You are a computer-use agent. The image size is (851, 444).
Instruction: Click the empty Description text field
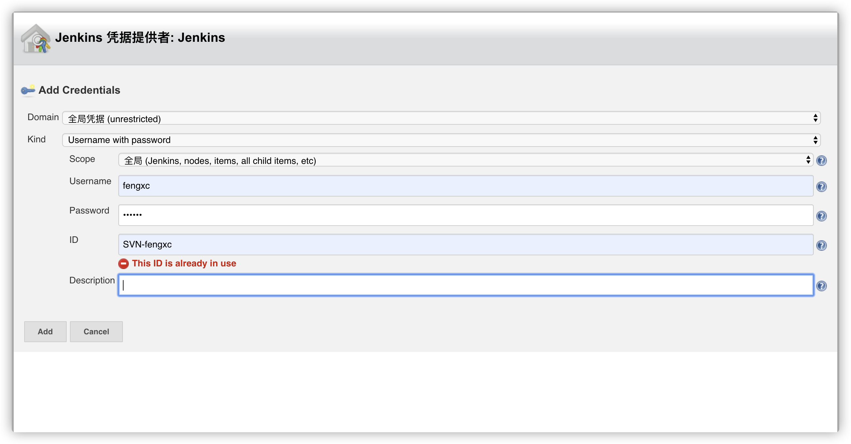click(x=465, y=285)
